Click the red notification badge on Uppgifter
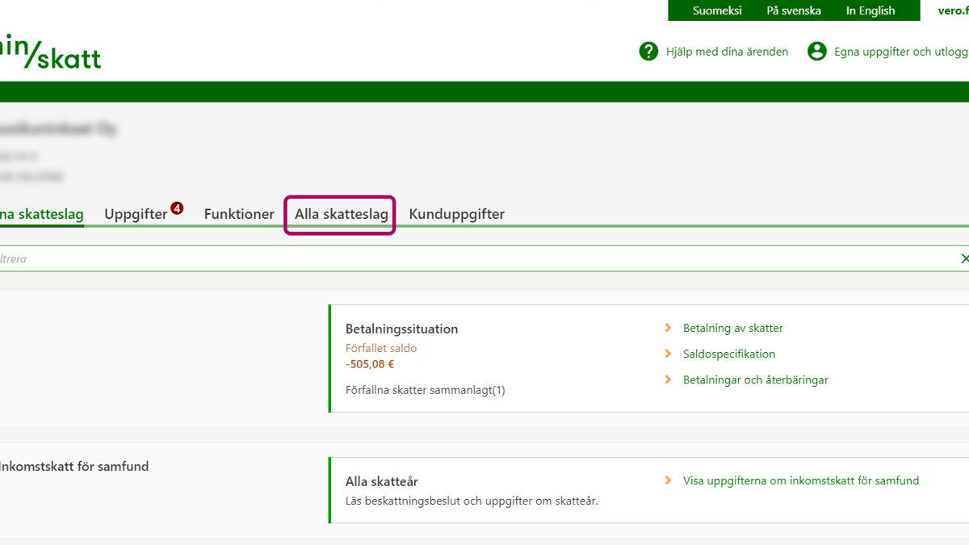 177,208
